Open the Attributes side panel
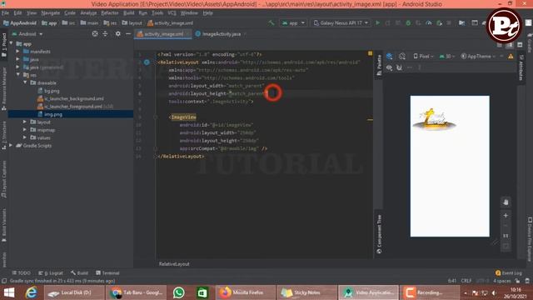This screenshot has height=300, width=533. [x=521, y=67]
